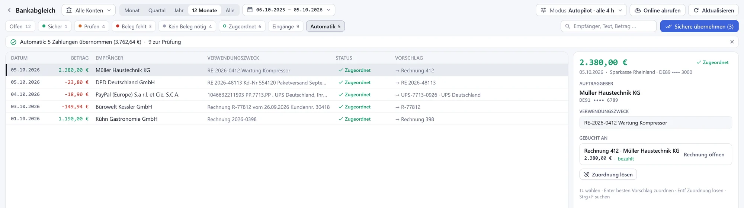The width and height of the screenshot is (744, 208).
Task: Select the Bürowelt Kessler GmbH row
Action: 287,107
